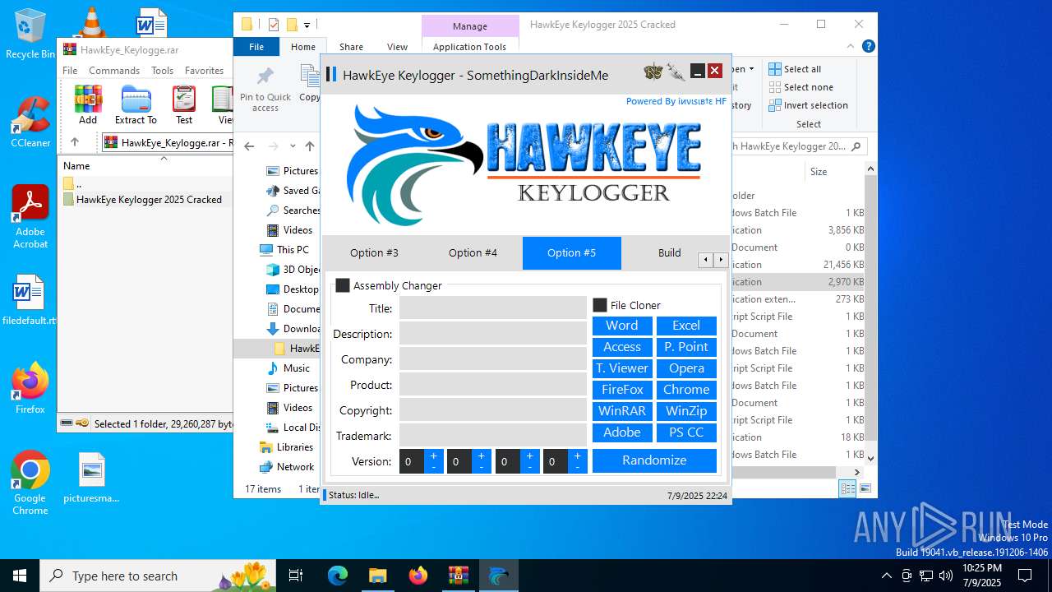The width and height of the screenshot is (1052, 592).
Task: Increase the first Version number
Action: [433, 455]
